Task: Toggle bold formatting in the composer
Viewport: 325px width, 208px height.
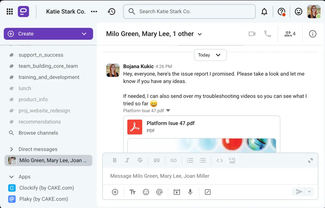Action: click(115, 160)
